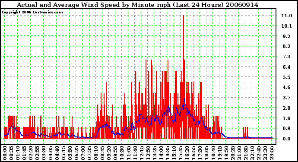Click the 16:55 time label
The width and height of the screenshot is (298, 162).
pos(193,153)
